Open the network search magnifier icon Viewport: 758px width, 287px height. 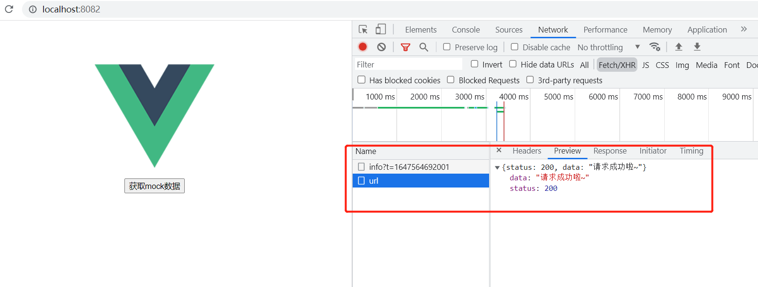click(424, 47)
